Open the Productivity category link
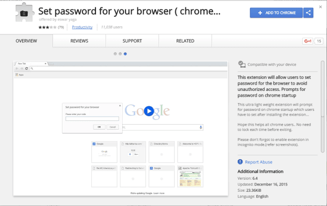This screenshot has height=206, width=327. [x=82, y=27]
